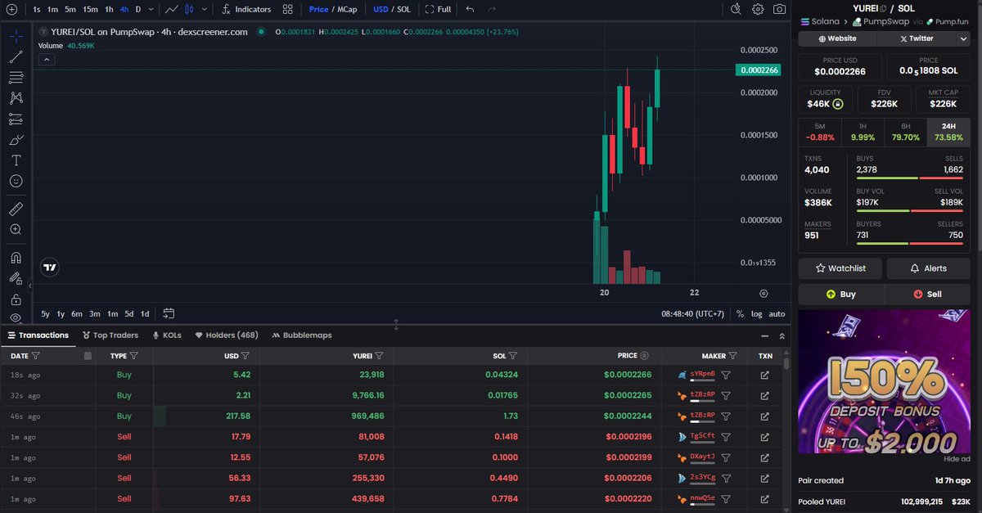Filter transactions by USD column
The width and height of the screenshot is (982, 513).
point(245,356)
